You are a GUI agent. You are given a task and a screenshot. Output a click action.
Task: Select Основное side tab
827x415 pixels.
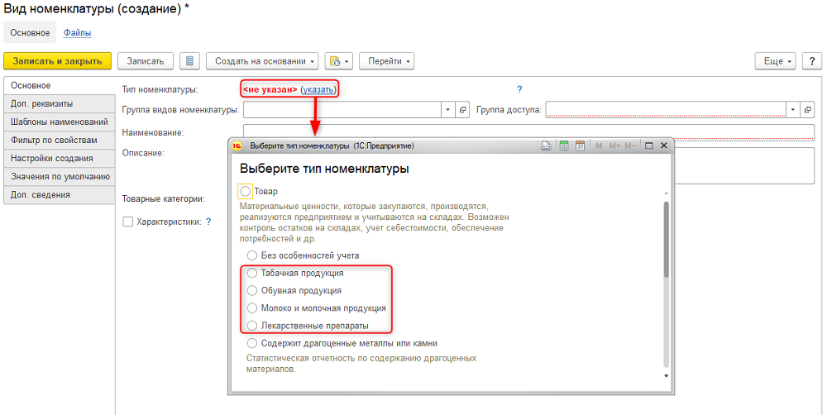59,85
